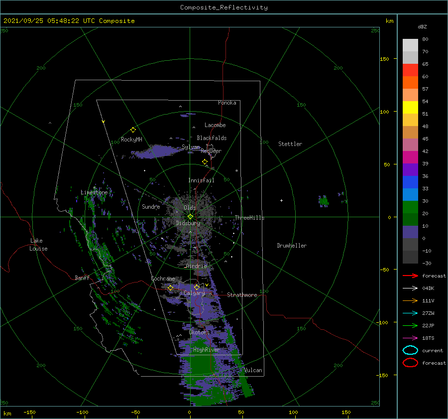Click the Sundre label
This screenshot has height=419, width=448.
point(151,206)
